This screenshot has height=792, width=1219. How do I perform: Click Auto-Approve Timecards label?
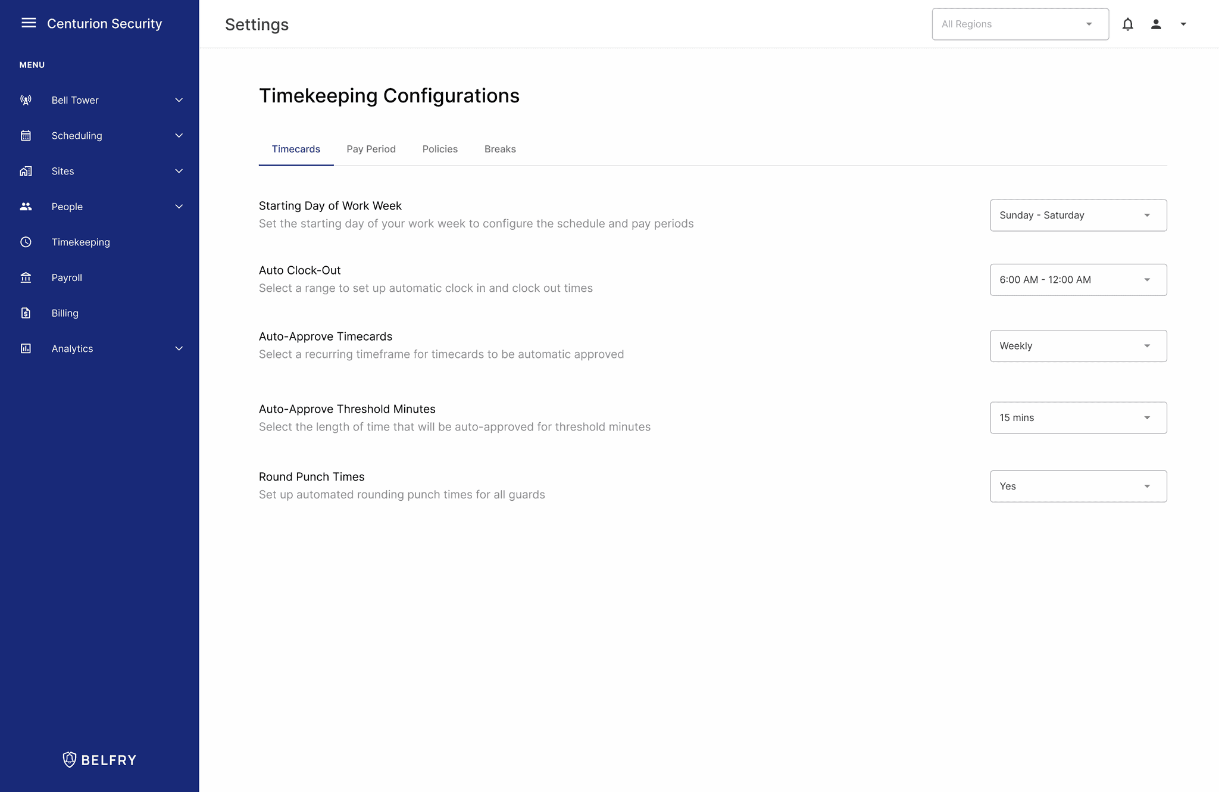pos(326,336)
